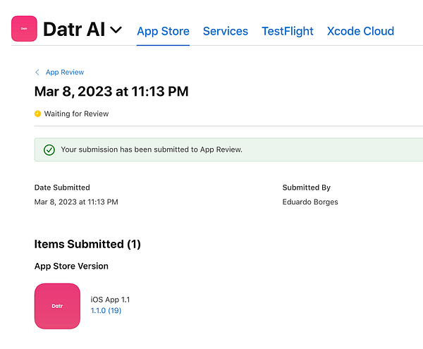Click the yellow Waiting for Review status icon
Screen dimensions: 423x349
[38, 114]
